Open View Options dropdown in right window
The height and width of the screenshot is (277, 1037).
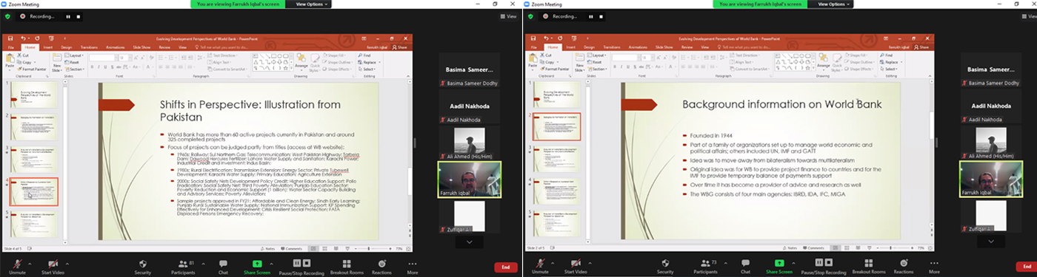833,4
